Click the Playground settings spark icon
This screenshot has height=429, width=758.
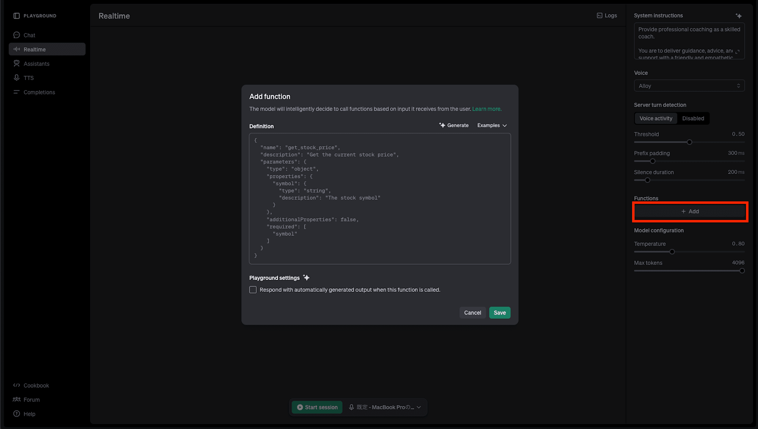point(306,277)
